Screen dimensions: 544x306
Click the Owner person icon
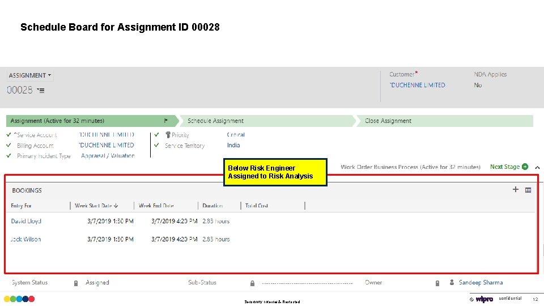452,282
